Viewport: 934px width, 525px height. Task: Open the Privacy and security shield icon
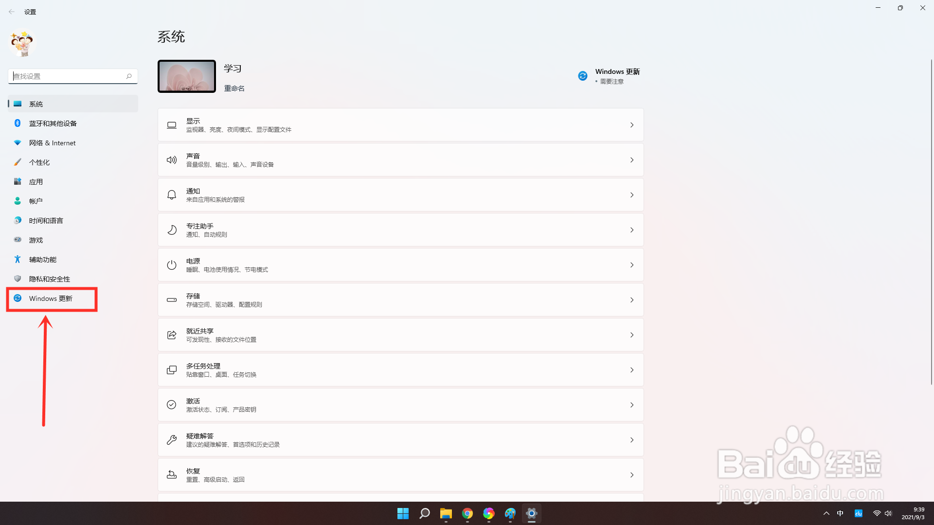tap(18, 279)
